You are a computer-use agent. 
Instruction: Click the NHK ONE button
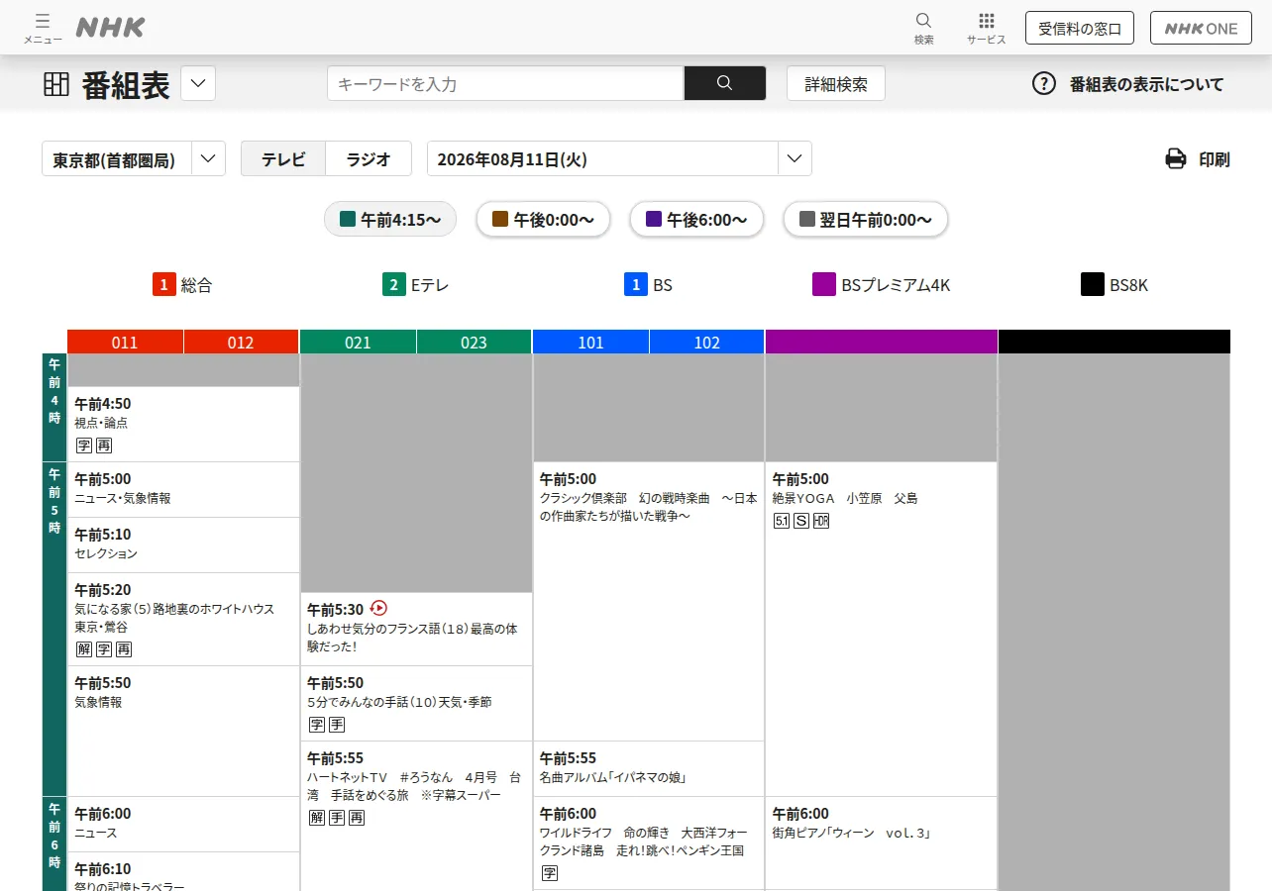coord(1201,28)
